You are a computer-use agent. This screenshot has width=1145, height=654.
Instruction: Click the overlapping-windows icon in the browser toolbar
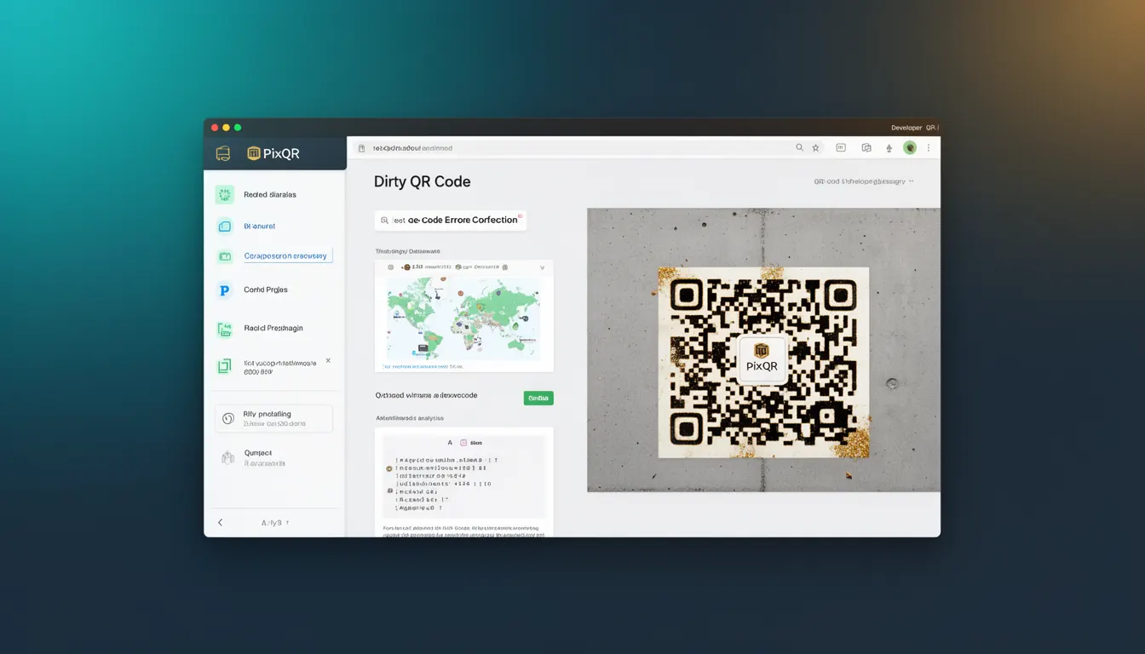866,147
